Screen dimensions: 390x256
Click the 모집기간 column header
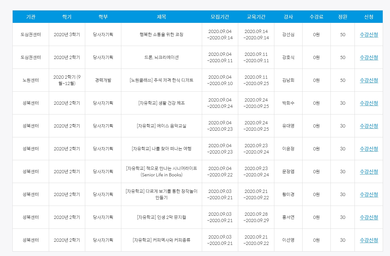coord(220,17)
